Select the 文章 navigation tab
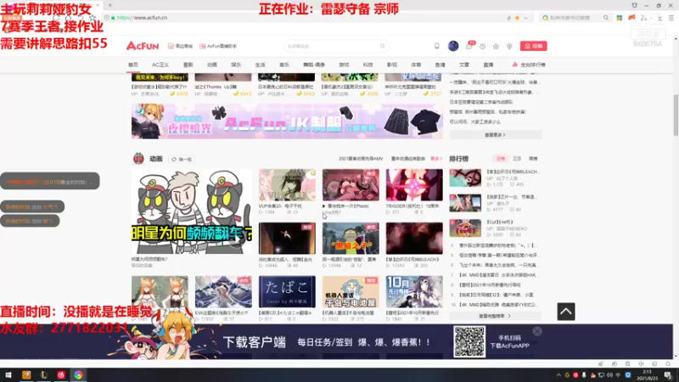This screenshot has height=382, width=679. [x=463, y=65]
